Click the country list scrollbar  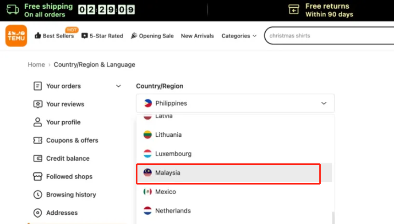tap(333, 217)
